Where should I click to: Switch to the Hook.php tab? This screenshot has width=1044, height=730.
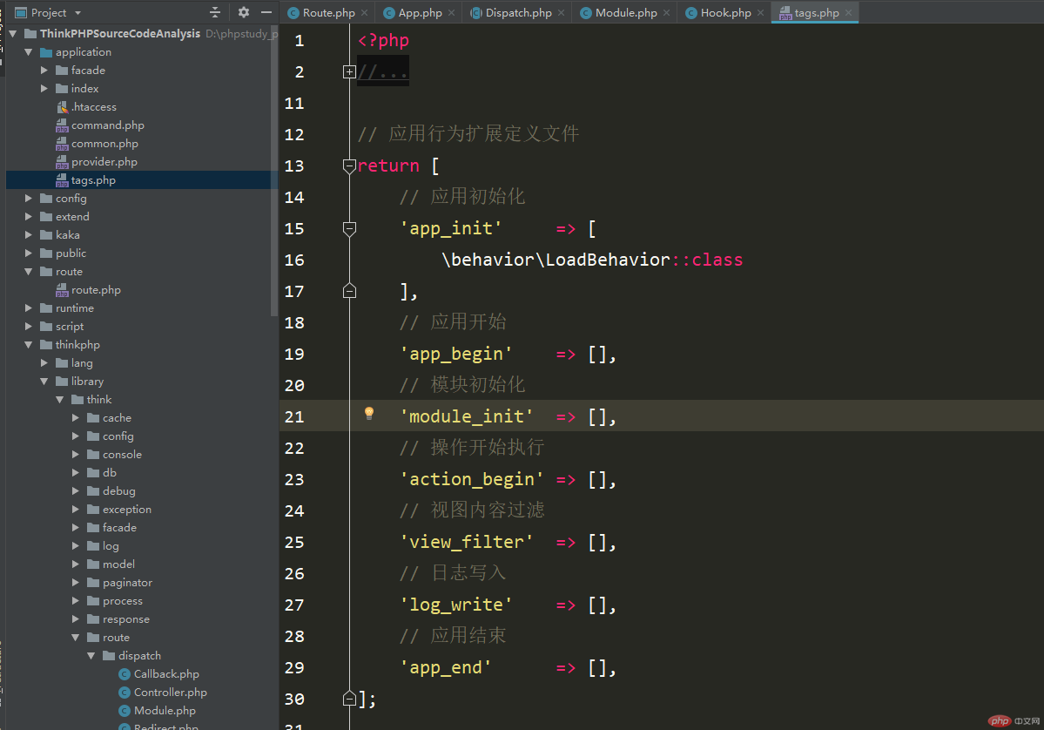[725, 13]
